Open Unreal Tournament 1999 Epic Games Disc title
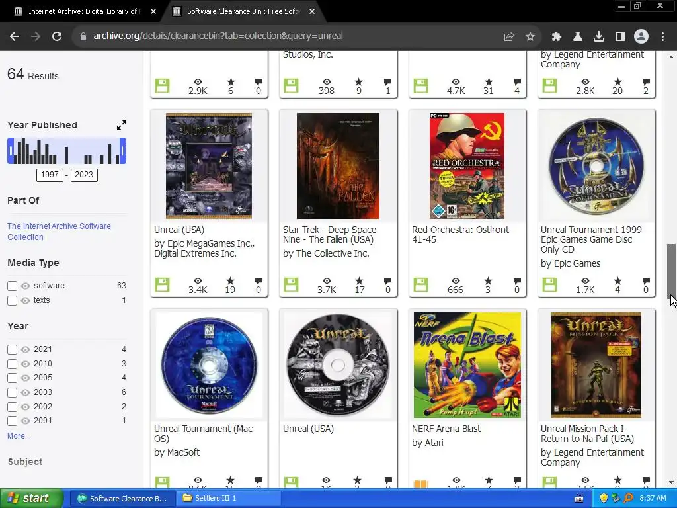Viewport: 677px width, 508px height. click(591, 239)
